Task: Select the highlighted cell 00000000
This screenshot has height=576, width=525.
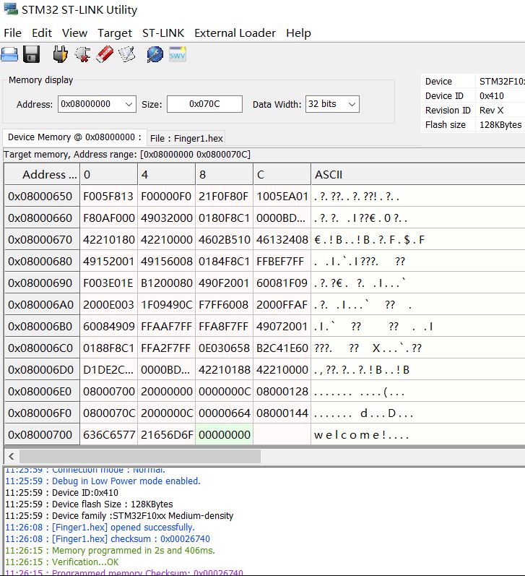Action: [x=225, y=434]
